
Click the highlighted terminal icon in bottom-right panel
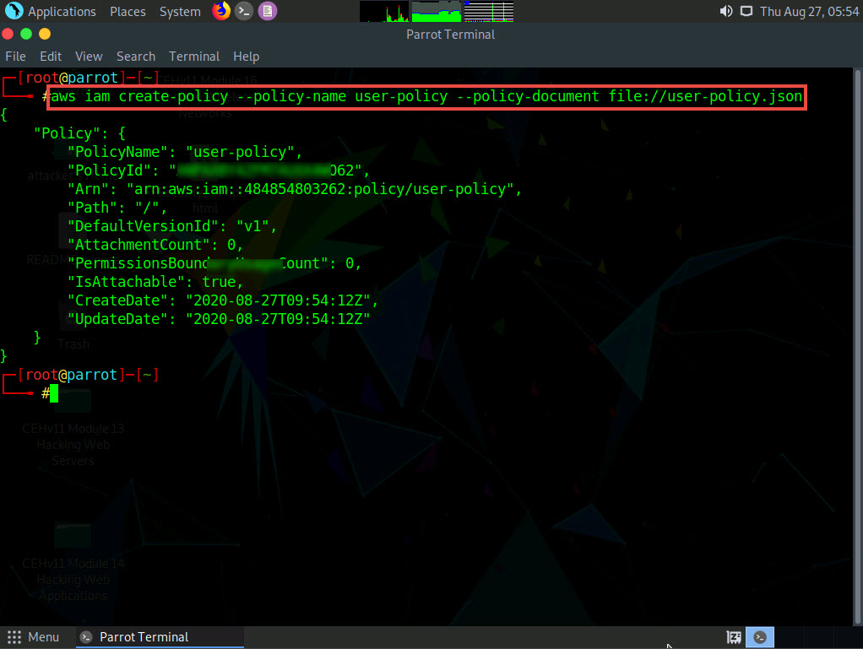click(761, 637)
